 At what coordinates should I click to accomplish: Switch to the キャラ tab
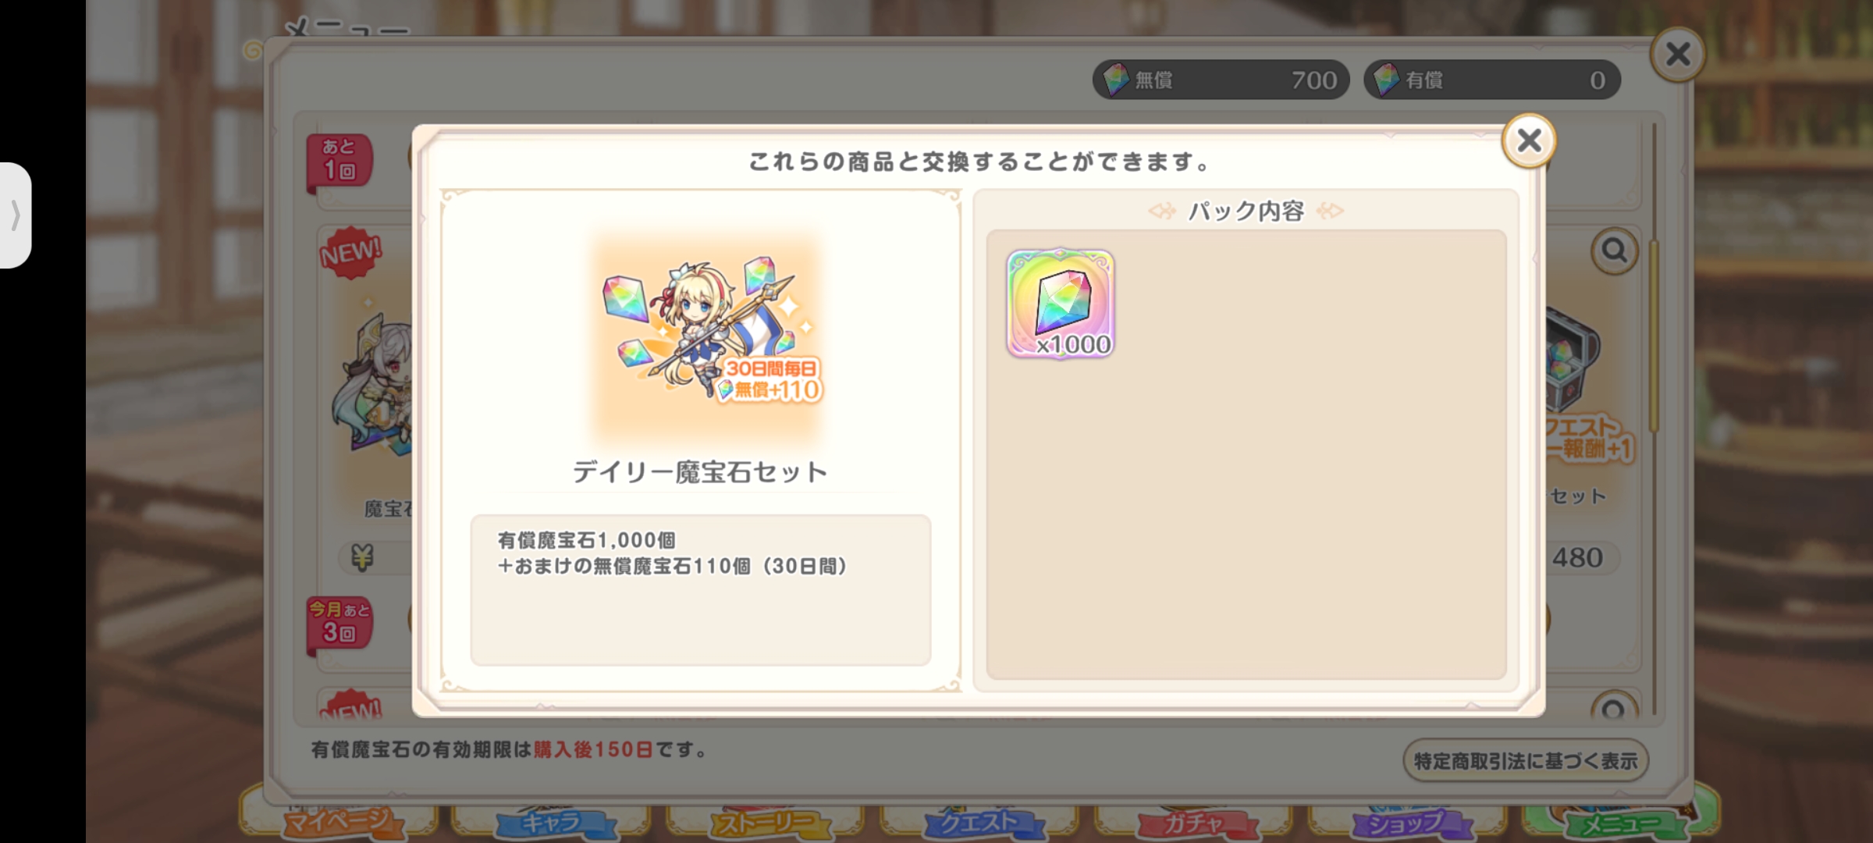[x=551, y=821]
